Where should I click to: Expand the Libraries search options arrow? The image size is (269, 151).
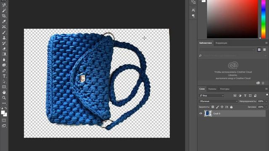[265, 56]
